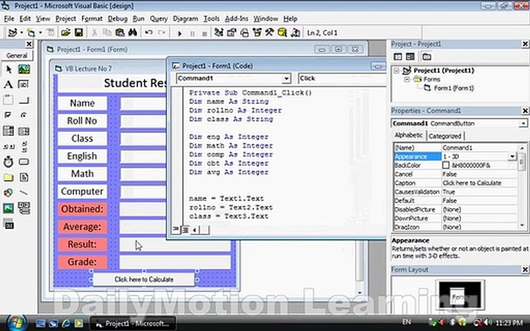
Task: Open dropdown arrow next to Add Project icon
Action: coord(21,33)
